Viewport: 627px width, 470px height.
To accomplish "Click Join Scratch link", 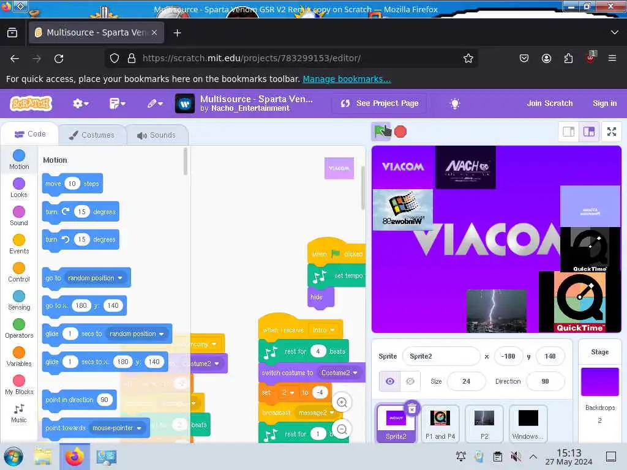I will coord(549,103).
